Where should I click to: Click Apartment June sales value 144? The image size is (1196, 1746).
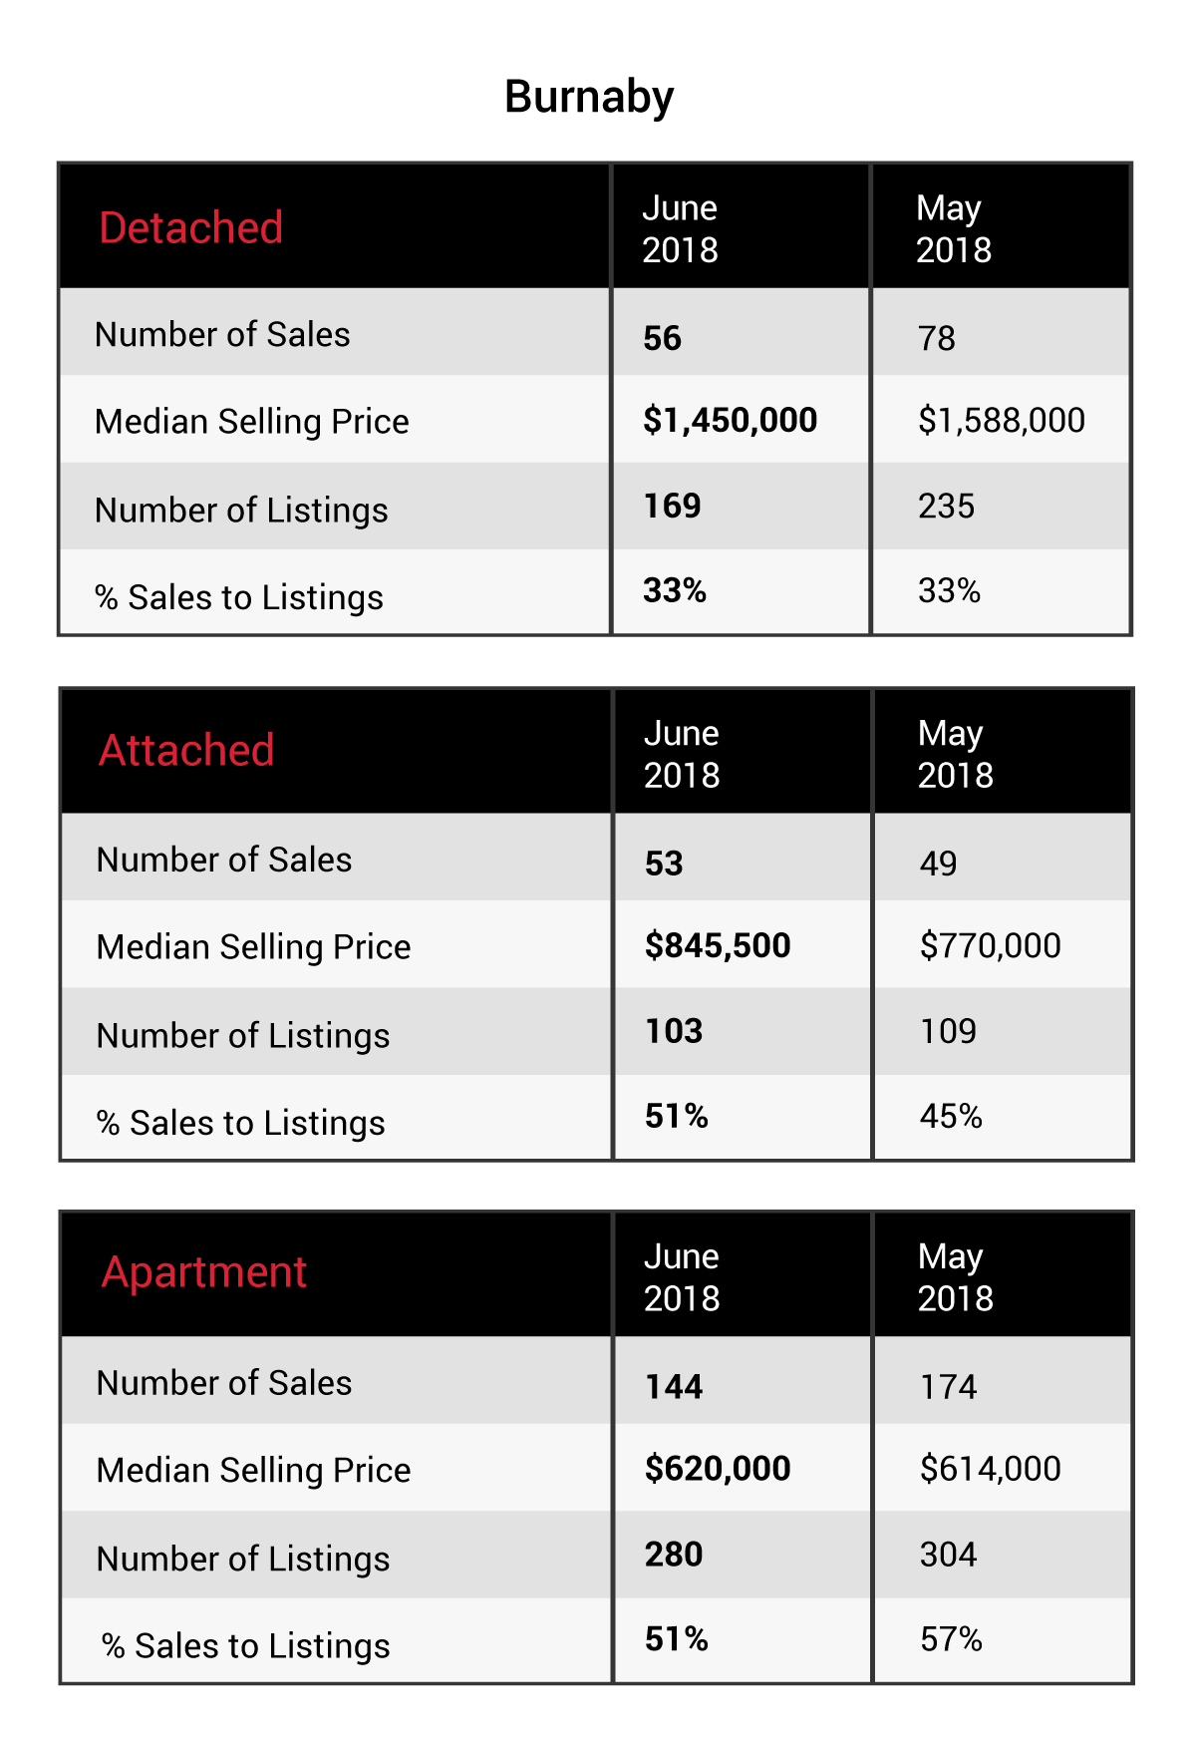tap(674, 1387)
